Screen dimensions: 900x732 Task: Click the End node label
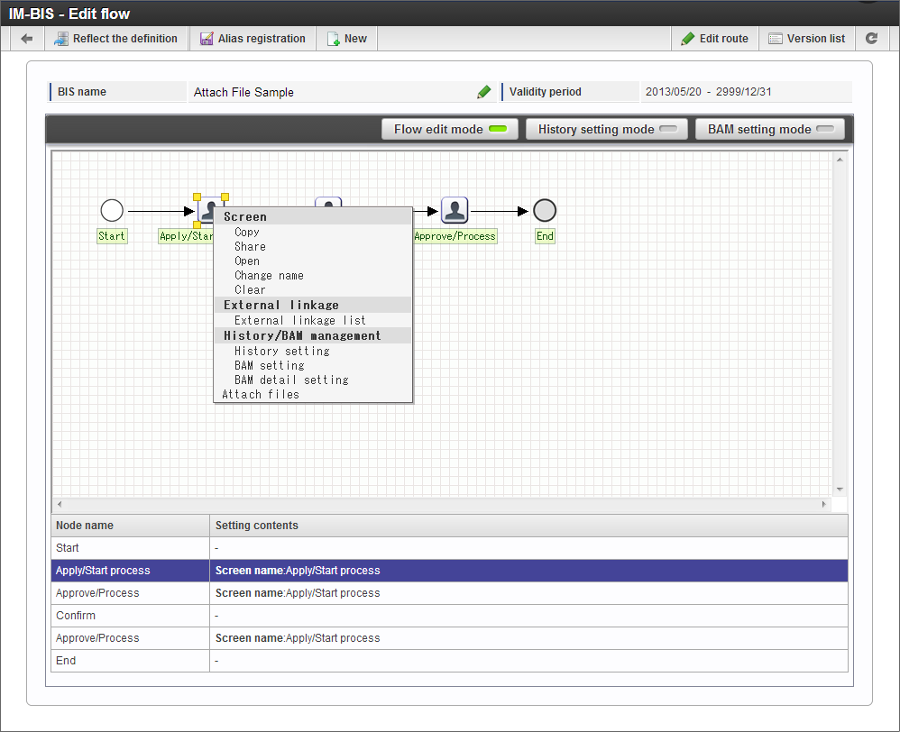pos(545,236)
